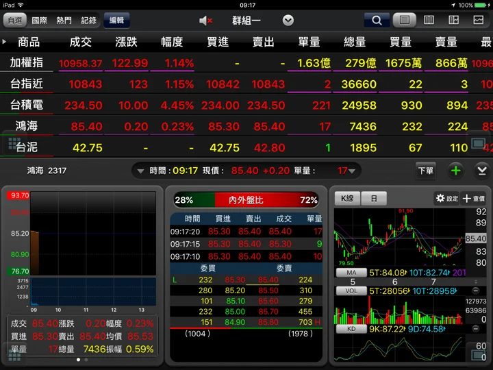The height and width of the screenshot is (370, 493).
Task: Select the 09:17:10 tick trade row
Action: point(246,256)
